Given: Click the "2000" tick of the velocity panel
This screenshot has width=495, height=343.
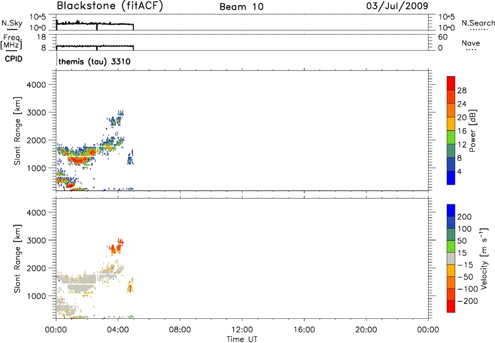Looking at the screenshot, I should click(36, 268).
